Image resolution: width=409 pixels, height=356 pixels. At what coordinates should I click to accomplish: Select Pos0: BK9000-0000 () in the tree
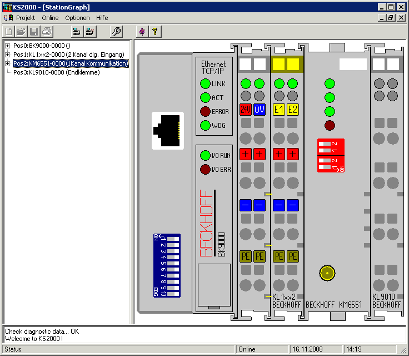pos(42,46)
